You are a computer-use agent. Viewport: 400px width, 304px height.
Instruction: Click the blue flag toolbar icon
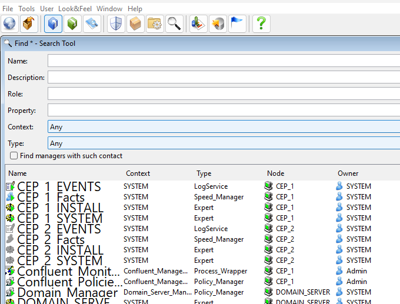(237, 24)
